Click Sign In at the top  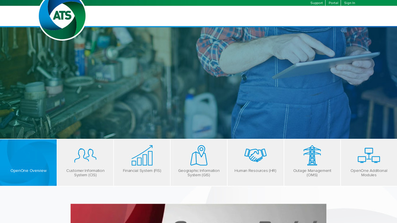(349, 3)
